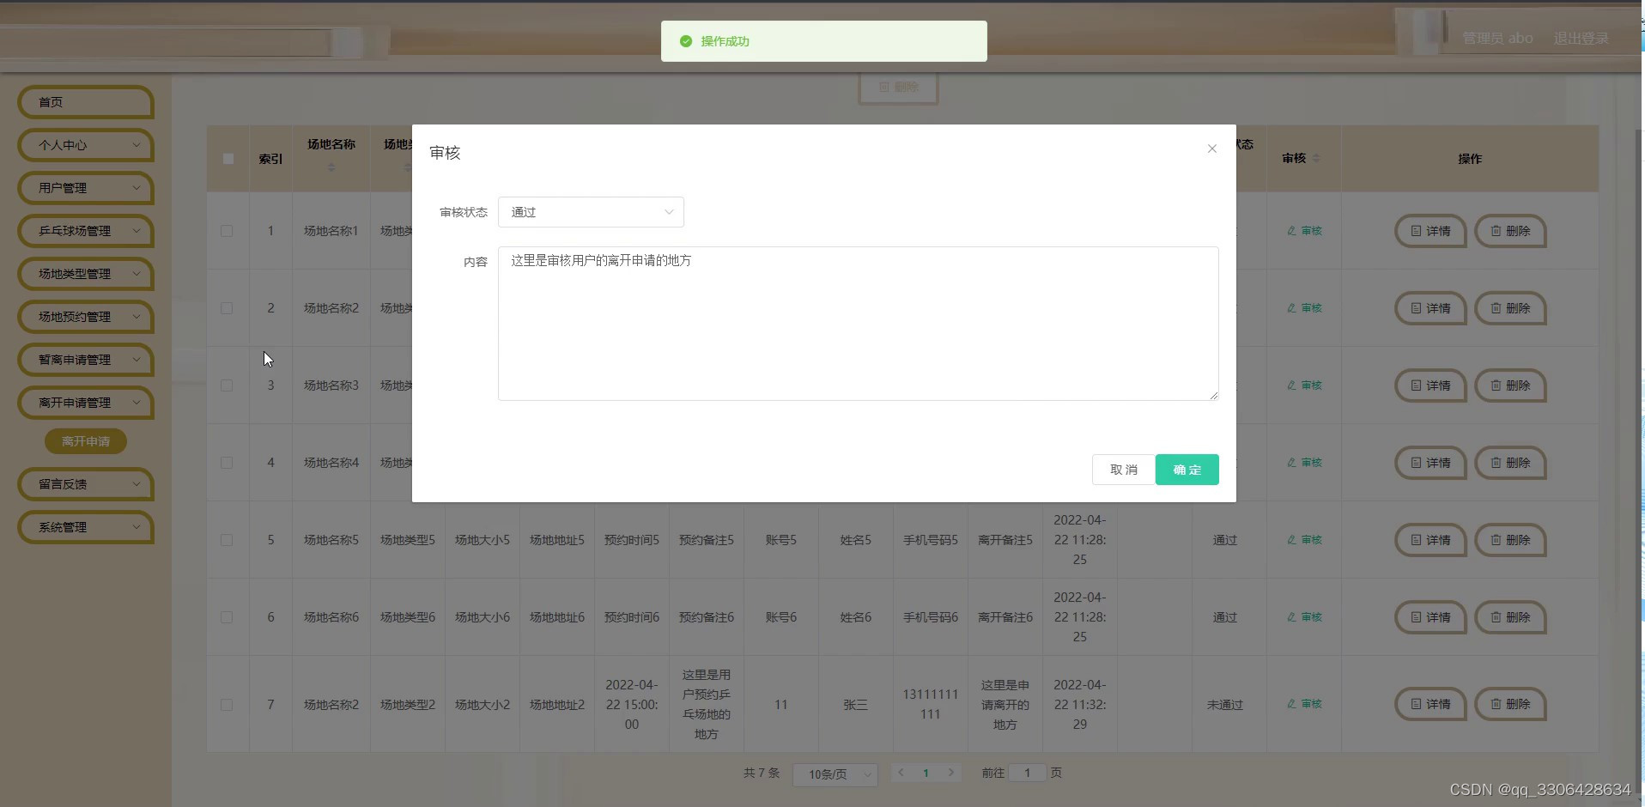
Task: Click the 管理员 abo user label
Action: (1497, 39)
